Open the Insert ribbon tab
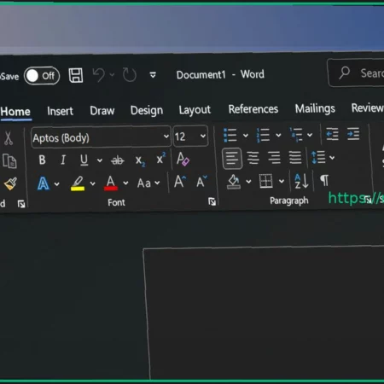The height and width of the screenshot is (384, 384). click(60, 111)
